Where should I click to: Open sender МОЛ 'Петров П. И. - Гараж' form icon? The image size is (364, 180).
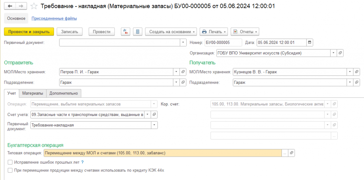(183, 72)
